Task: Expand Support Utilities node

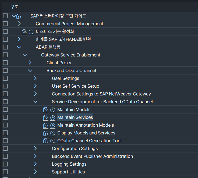Action: pos(35,172)
